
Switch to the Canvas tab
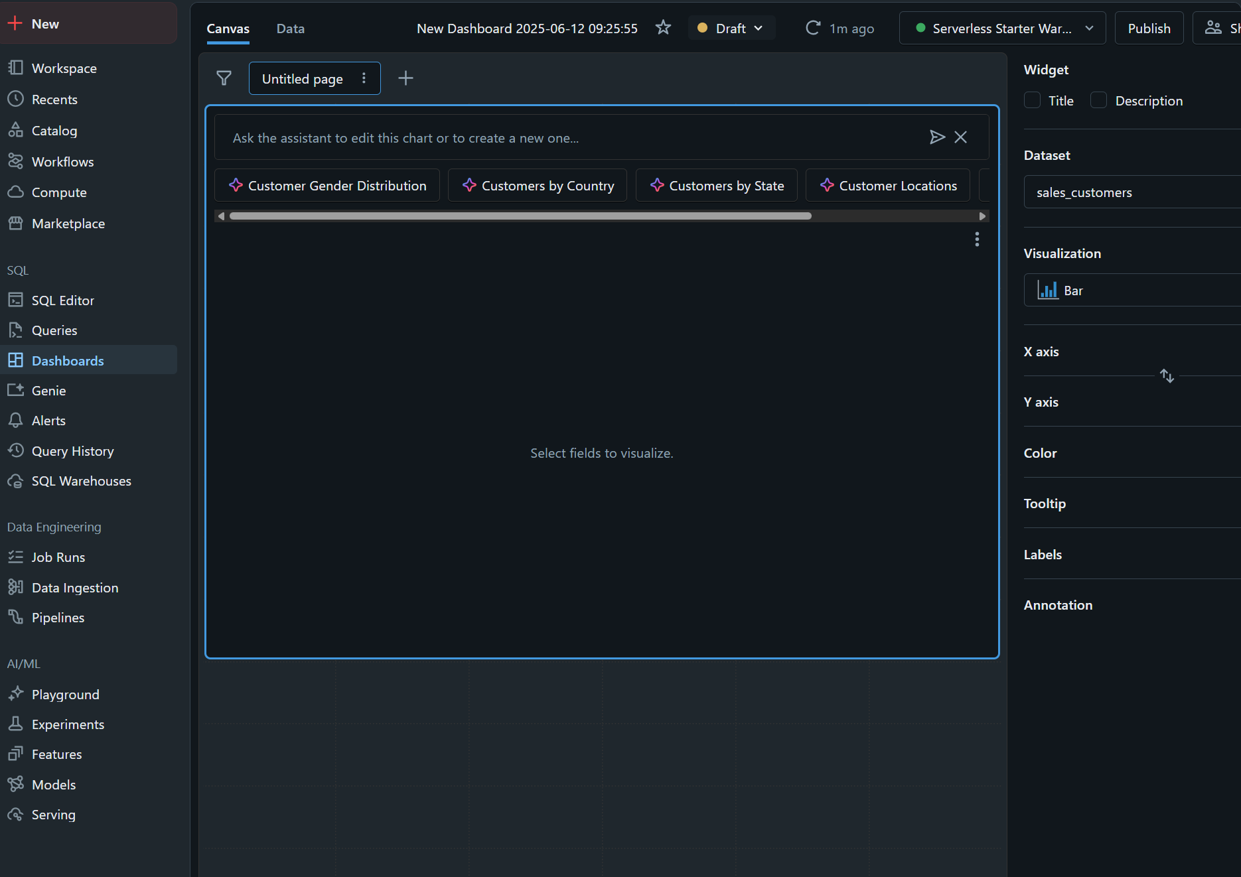pos(228,29)
